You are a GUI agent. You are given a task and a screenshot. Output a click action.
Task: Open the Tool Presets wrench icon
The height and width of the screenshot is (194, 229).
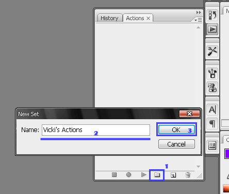212,51
